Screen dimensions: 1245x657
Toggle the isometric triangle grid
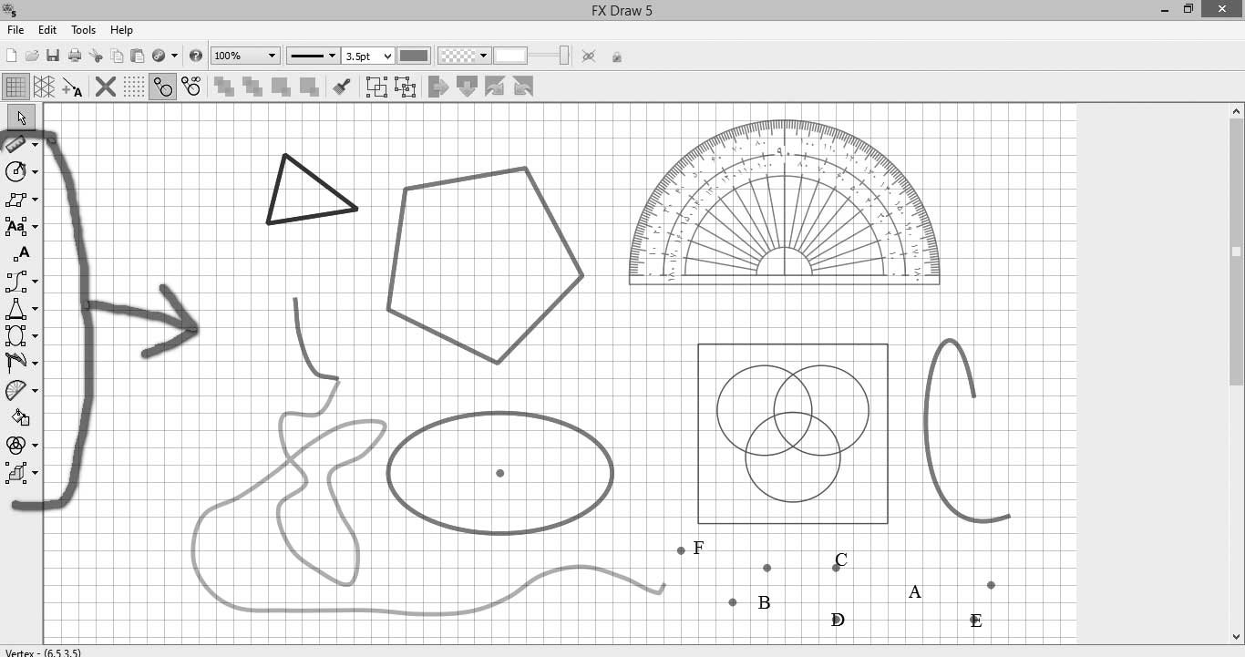[44, 87]
